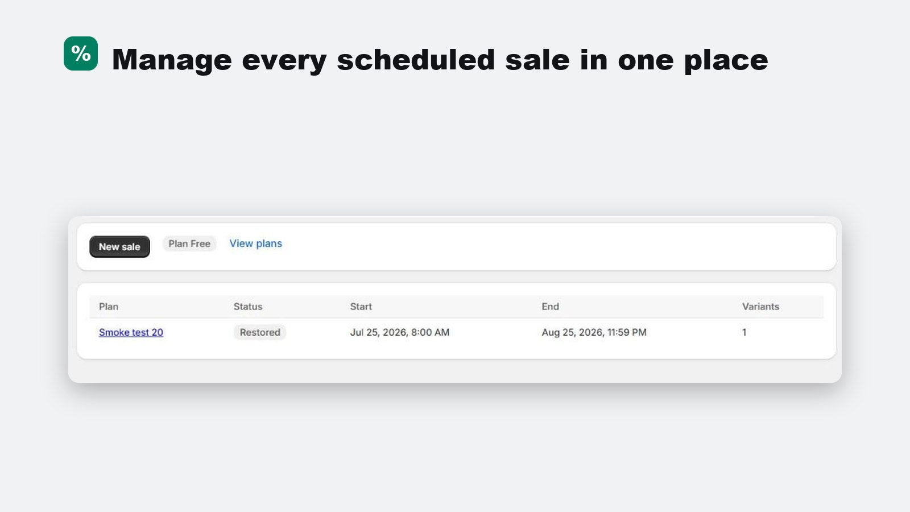
Task: Click the Aug 25, 2026 end date
Action: coord(594,332)
